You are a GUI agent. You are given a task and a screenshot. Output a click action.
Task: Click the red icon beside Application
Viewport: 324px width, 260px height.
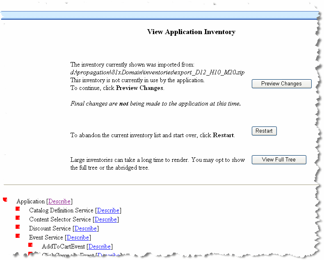[x=5, y=200]
